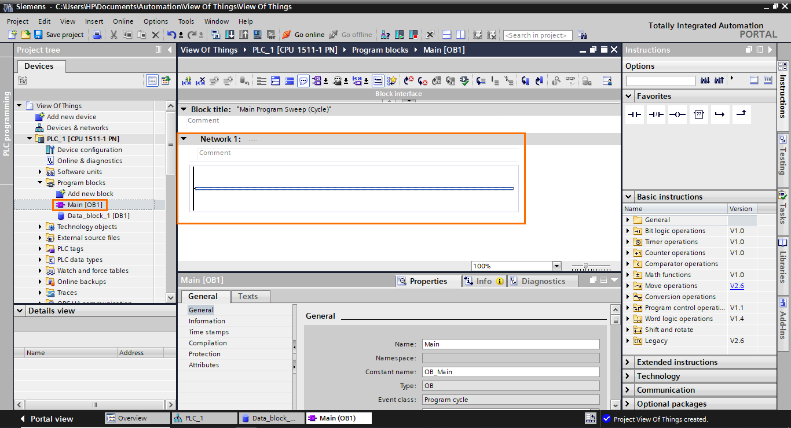
Task: Expand the Software units node
Action: [41, 172]
